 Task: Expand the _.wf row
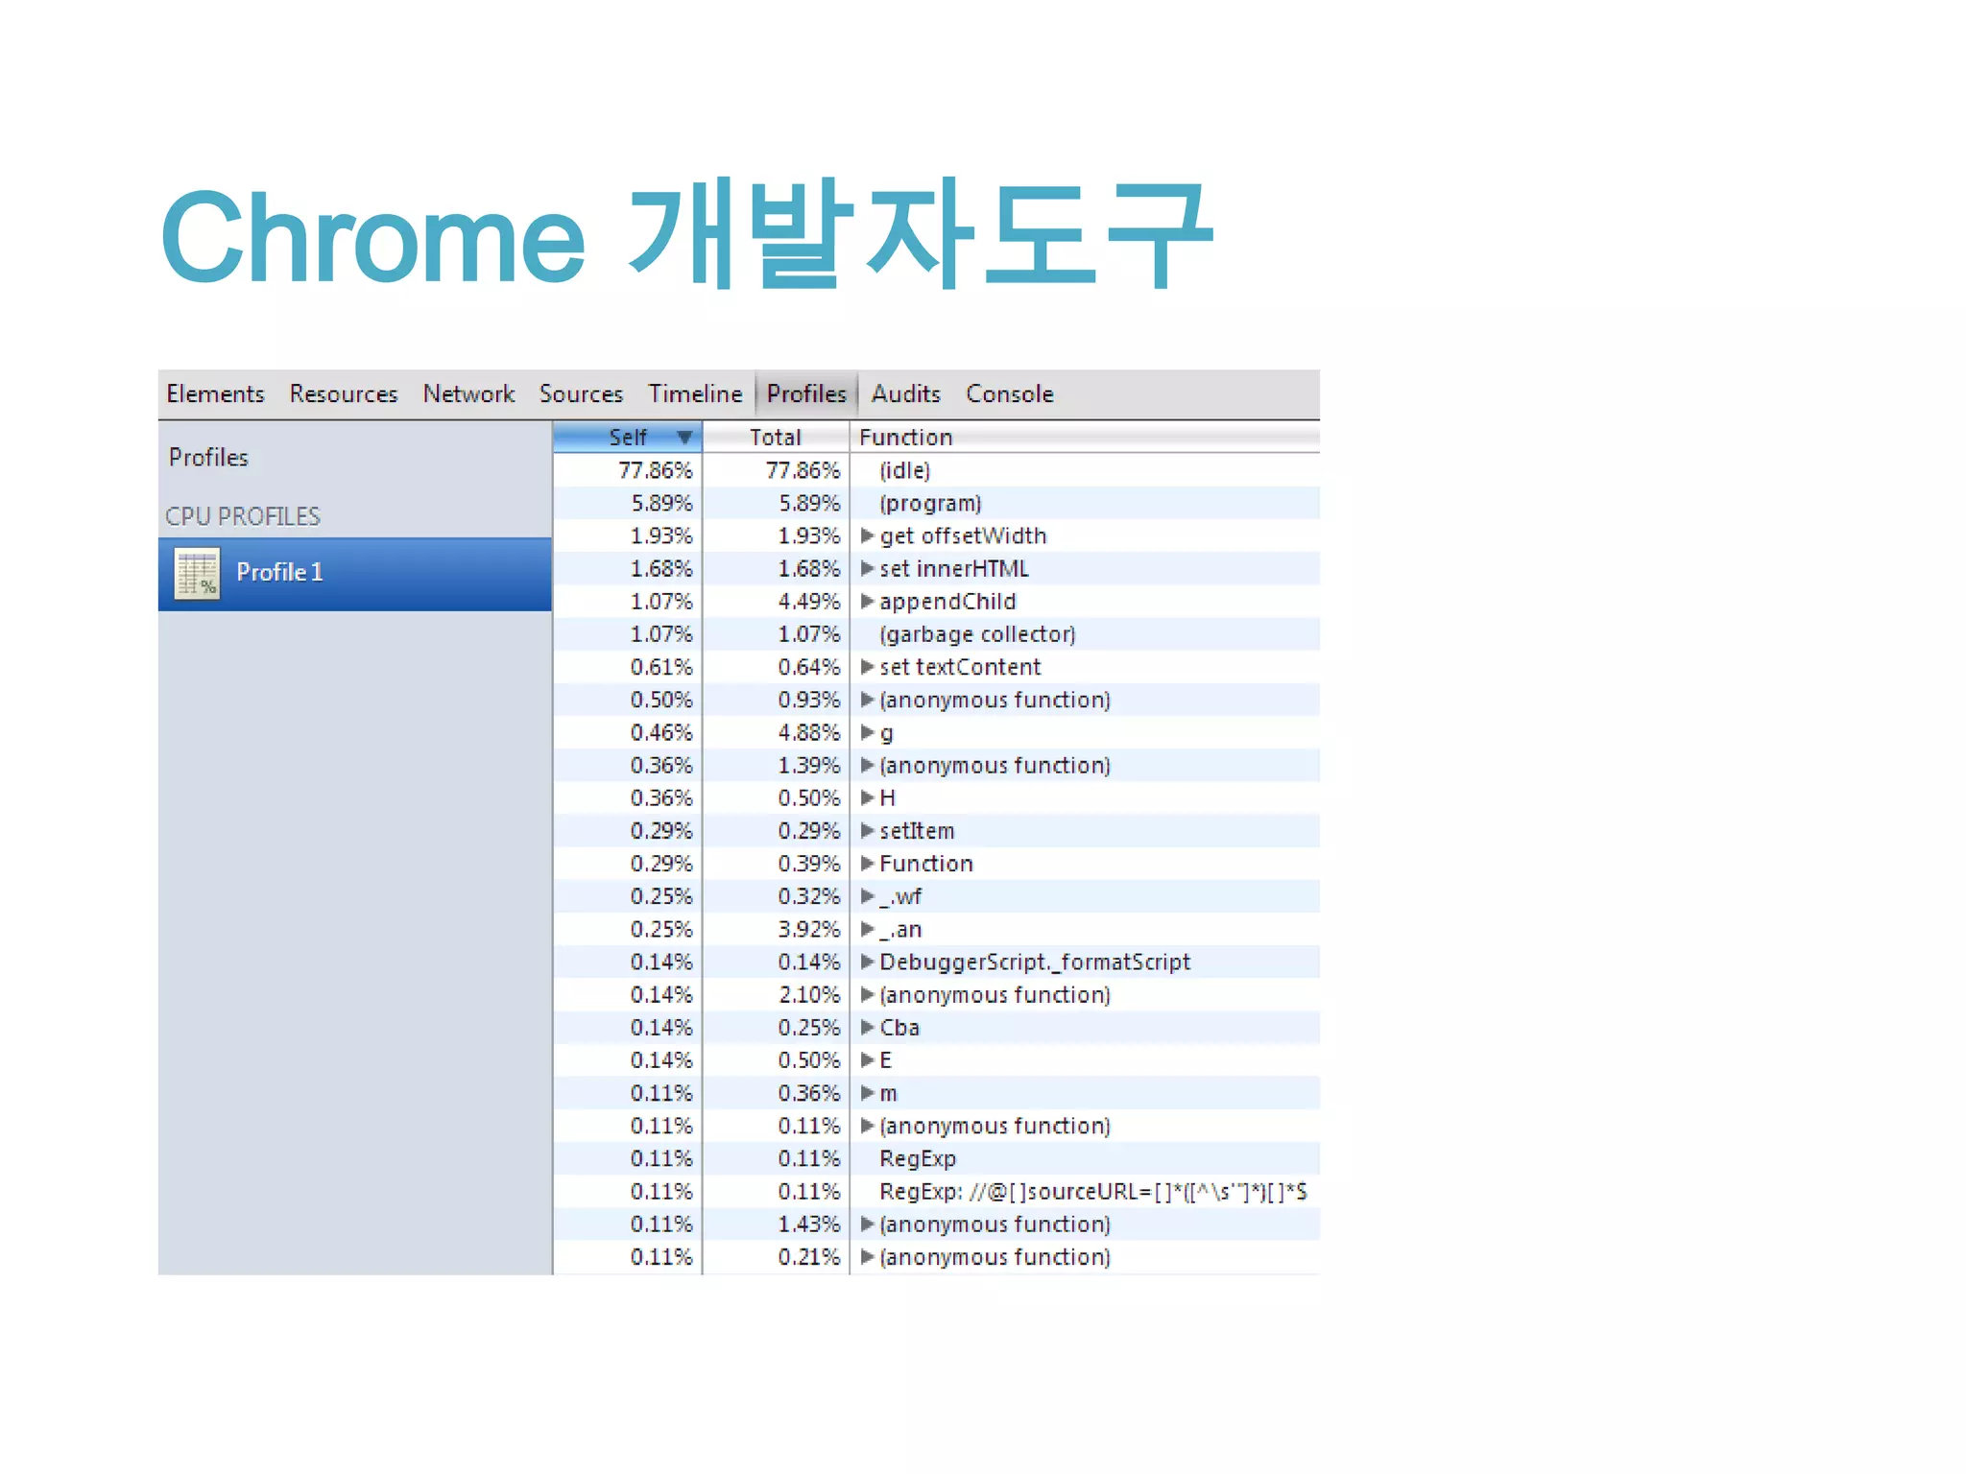tap(867, 896)
